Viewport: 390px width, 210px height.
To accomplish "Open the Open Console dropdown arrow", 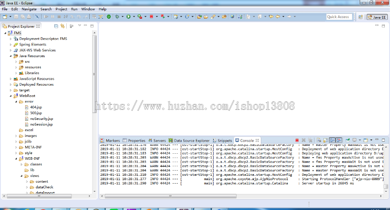I will click(371, 140).
